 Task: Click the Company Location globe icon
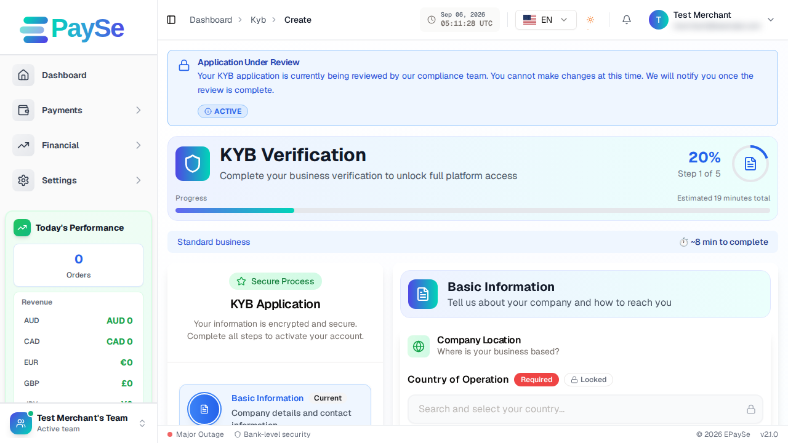coord(419,346)
